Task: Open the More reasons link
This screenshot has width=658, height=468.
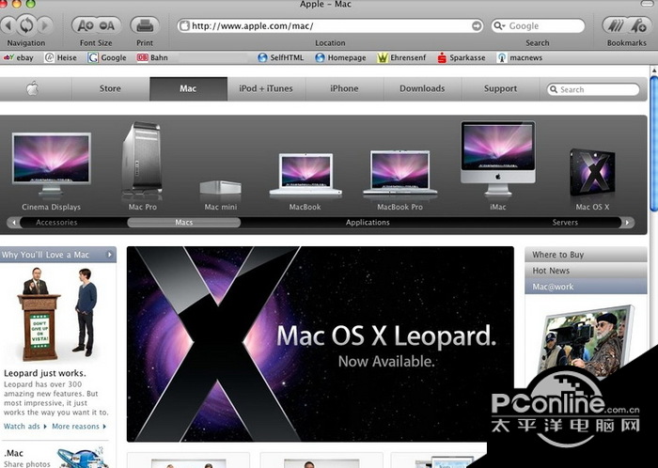Action: click(79, 426)
